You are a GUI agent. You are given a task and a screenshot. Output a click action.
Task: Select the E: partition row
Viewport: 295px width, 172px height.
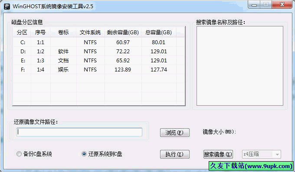tap(99, 61)
